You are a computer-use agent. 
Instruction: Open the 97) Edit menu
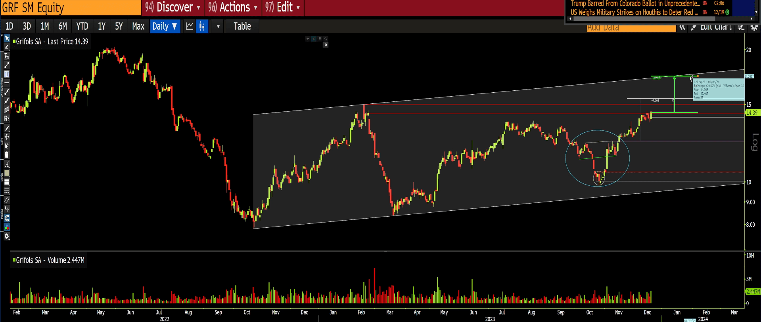click(283, 7)
